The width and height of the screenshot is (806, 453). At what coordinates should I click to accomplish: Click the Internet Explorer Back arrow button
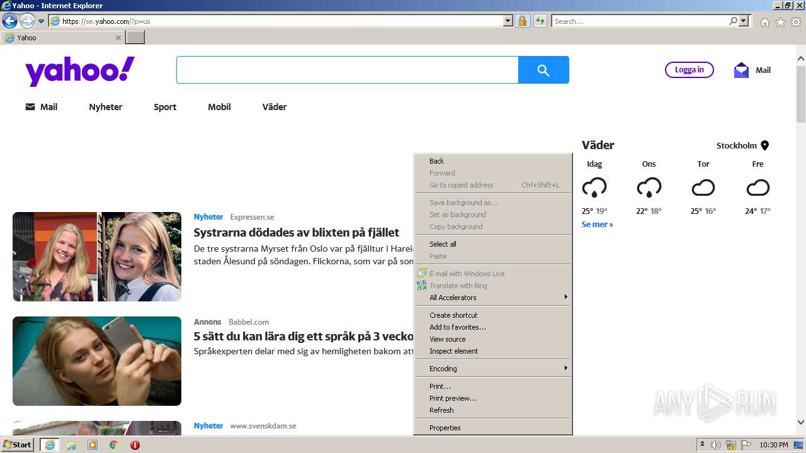pyautogui.click(x=9, y=21)
